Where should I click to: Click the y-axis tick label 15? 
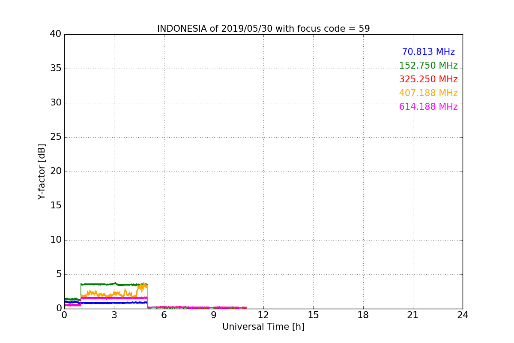(x=56, y=206)
